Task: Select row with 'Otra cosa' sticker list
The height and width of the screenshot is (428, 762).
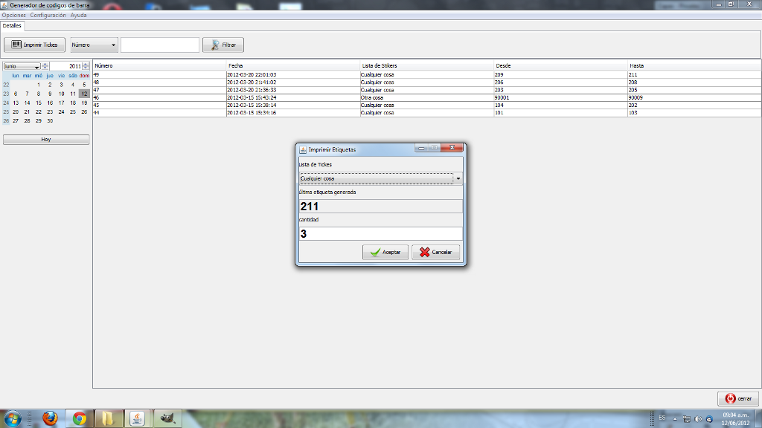Action: (x=427, y=97)
